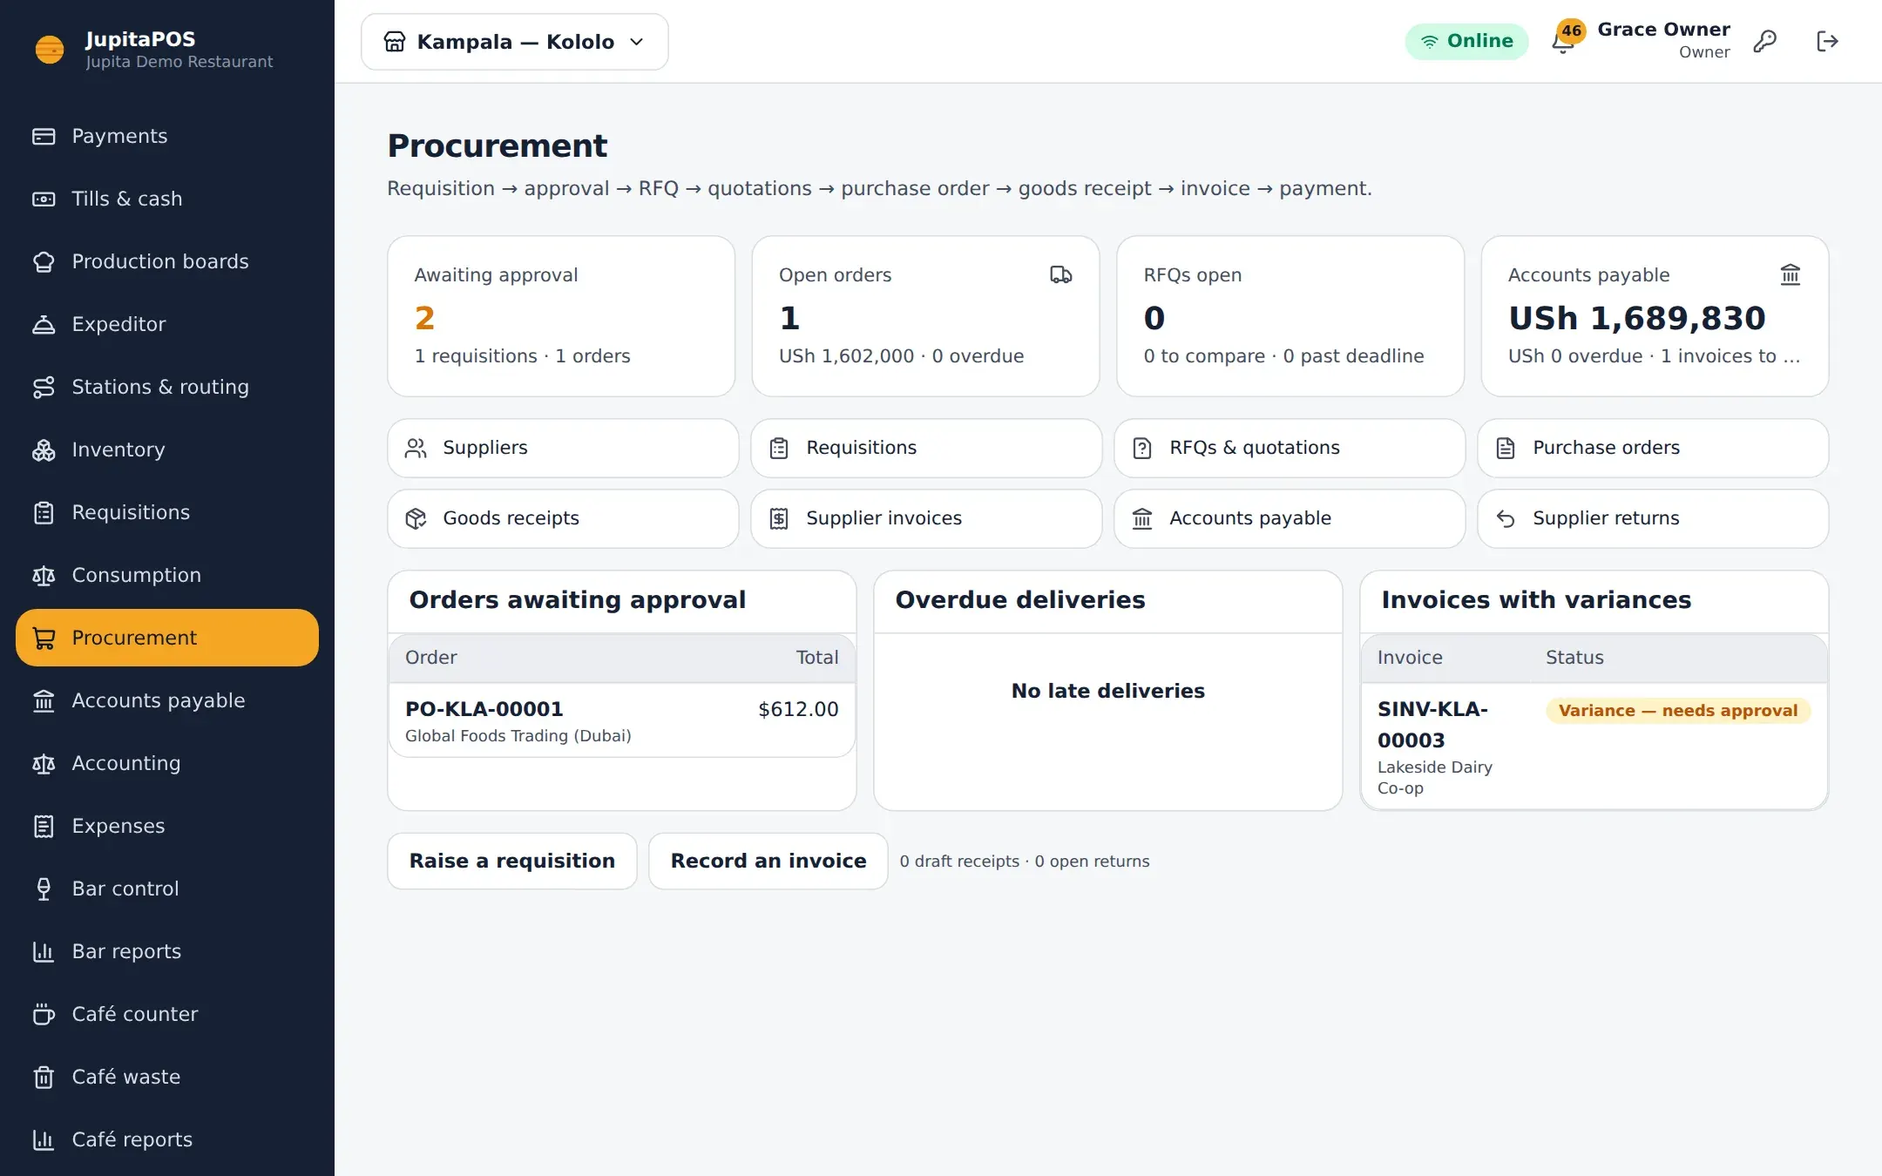
Task: Open the Goods receipts tile
Action: pos(563,518)
